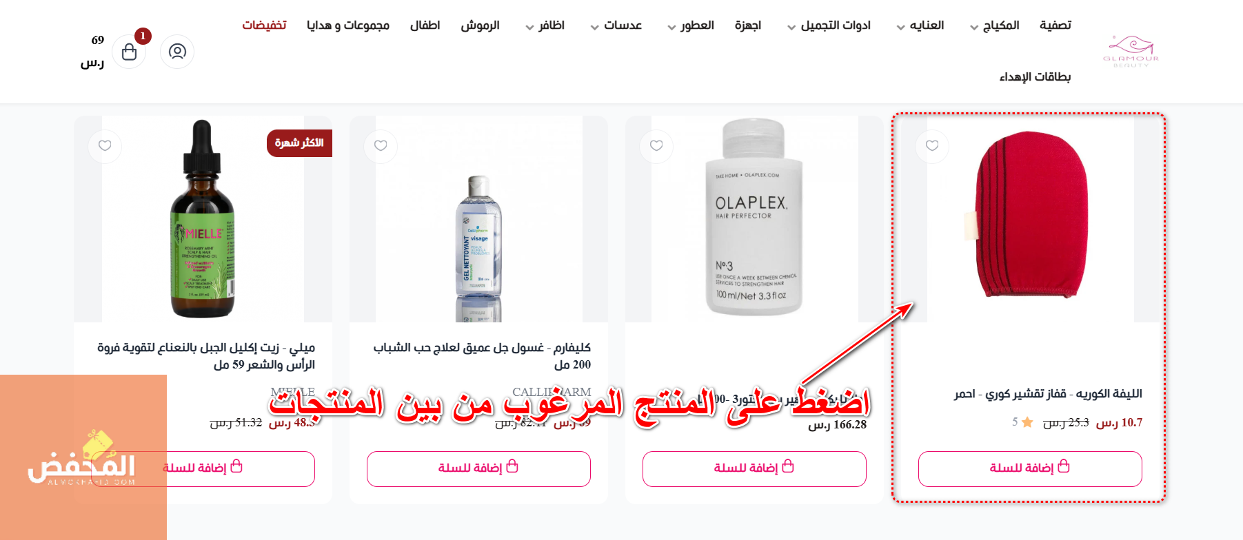Add the Olaplex No.3 to cart
Screen dimensions: 1243x540
pos(754,469)
